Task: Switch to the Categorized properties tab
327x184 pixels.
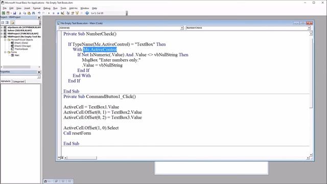Action: (x=18, y=82)
